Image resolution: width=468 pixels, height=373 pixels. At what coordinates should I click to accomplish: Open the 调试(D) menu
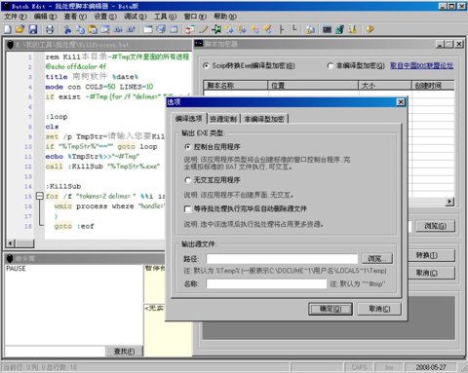[x=136, y=17]
